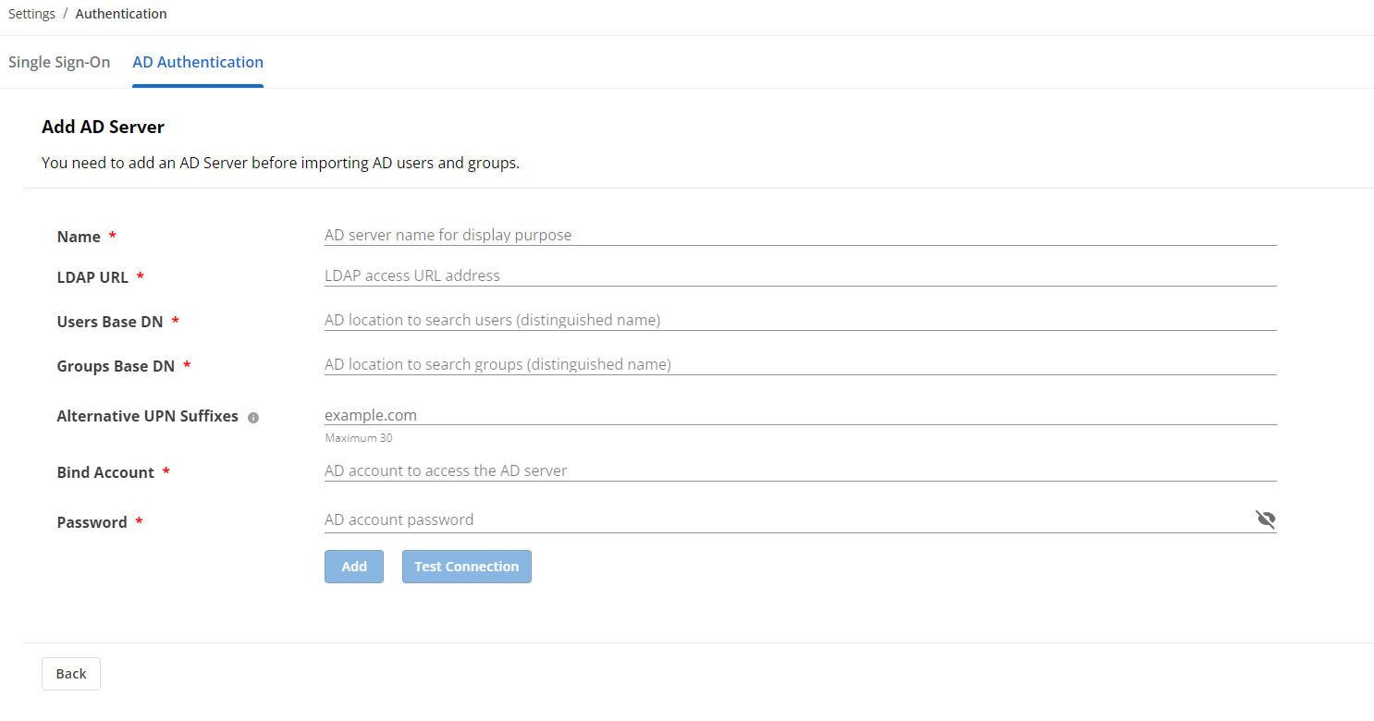Viewport: 1374px width, 721px height.
Task: Click the 'Maximum 30' hint text
Action: point(359,438)
